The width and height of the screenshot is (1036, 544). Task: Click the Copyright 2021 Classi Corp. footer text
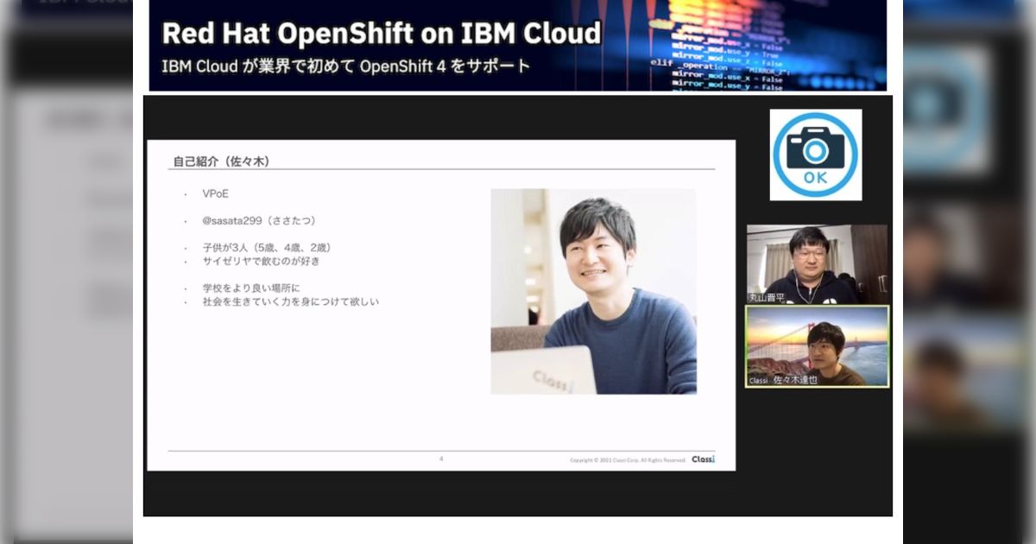tap(628, 460)
